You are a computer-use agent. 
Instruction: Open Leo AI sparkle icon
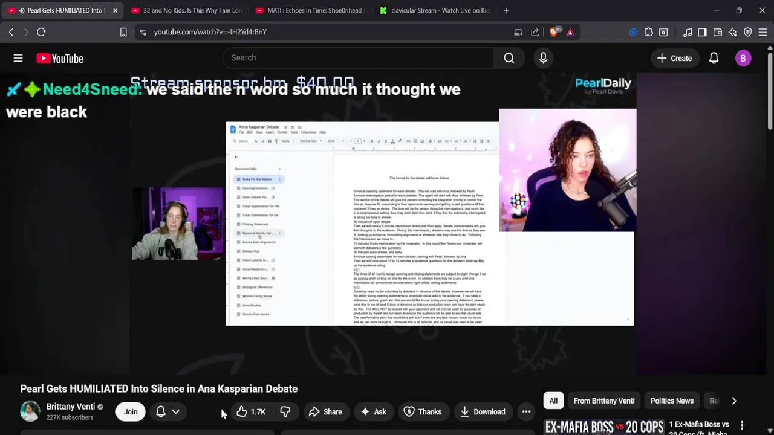732,32
